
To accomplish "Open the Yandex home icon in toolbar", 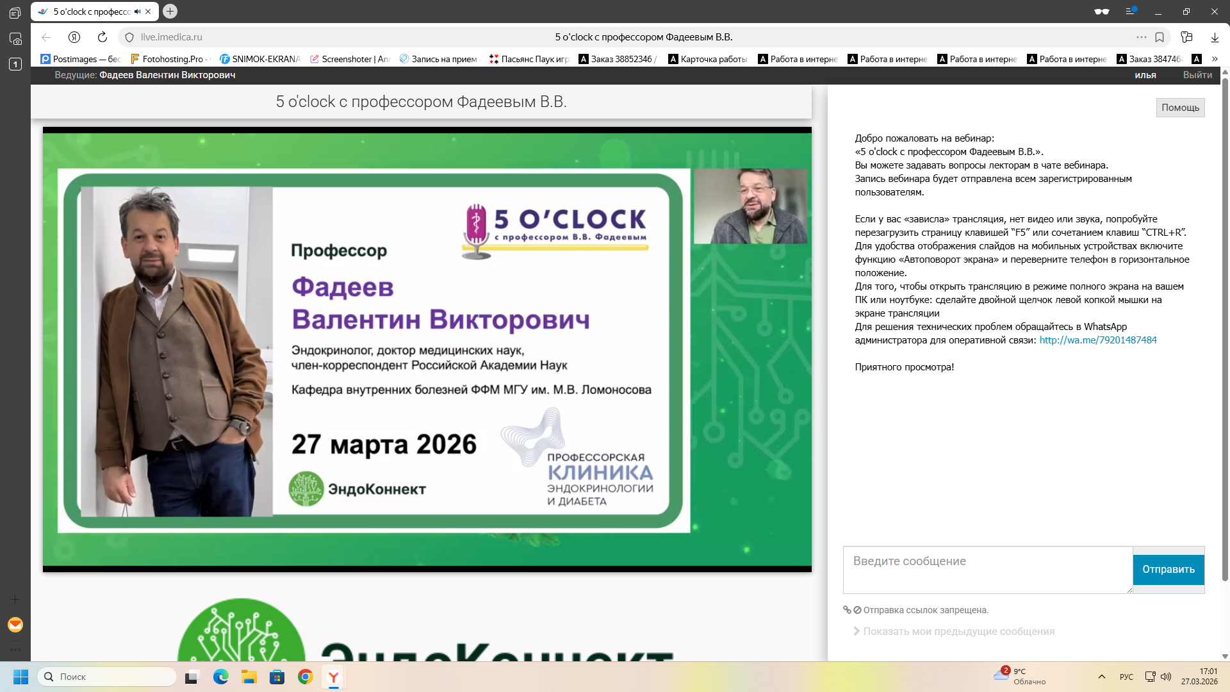I will [x=74, y=37].
